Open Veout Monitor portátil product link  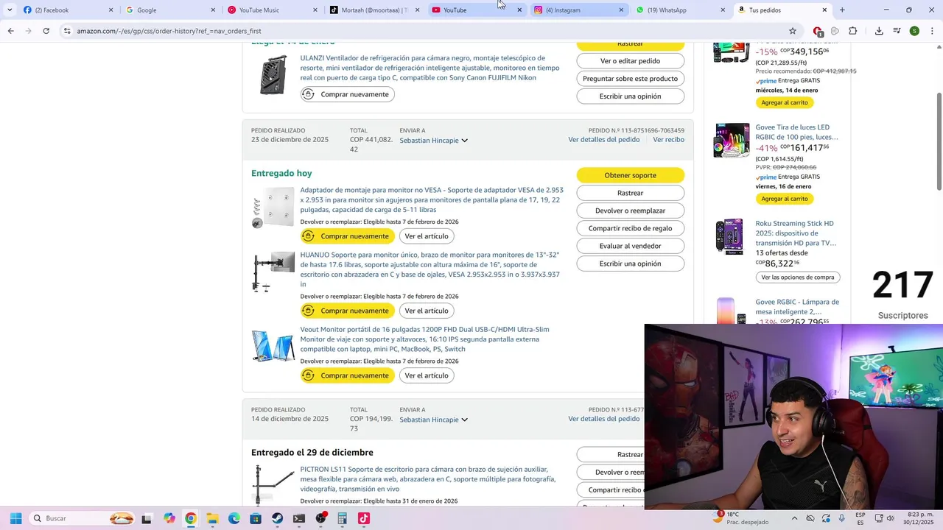click(x=424, y=339)
